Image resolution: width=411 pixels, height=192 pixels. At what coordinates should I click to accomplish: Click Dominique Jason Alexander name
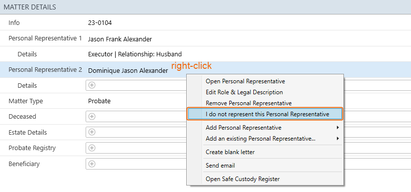(128, 70)
